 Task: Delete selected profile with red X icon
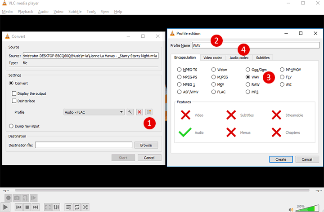point(139,112)
